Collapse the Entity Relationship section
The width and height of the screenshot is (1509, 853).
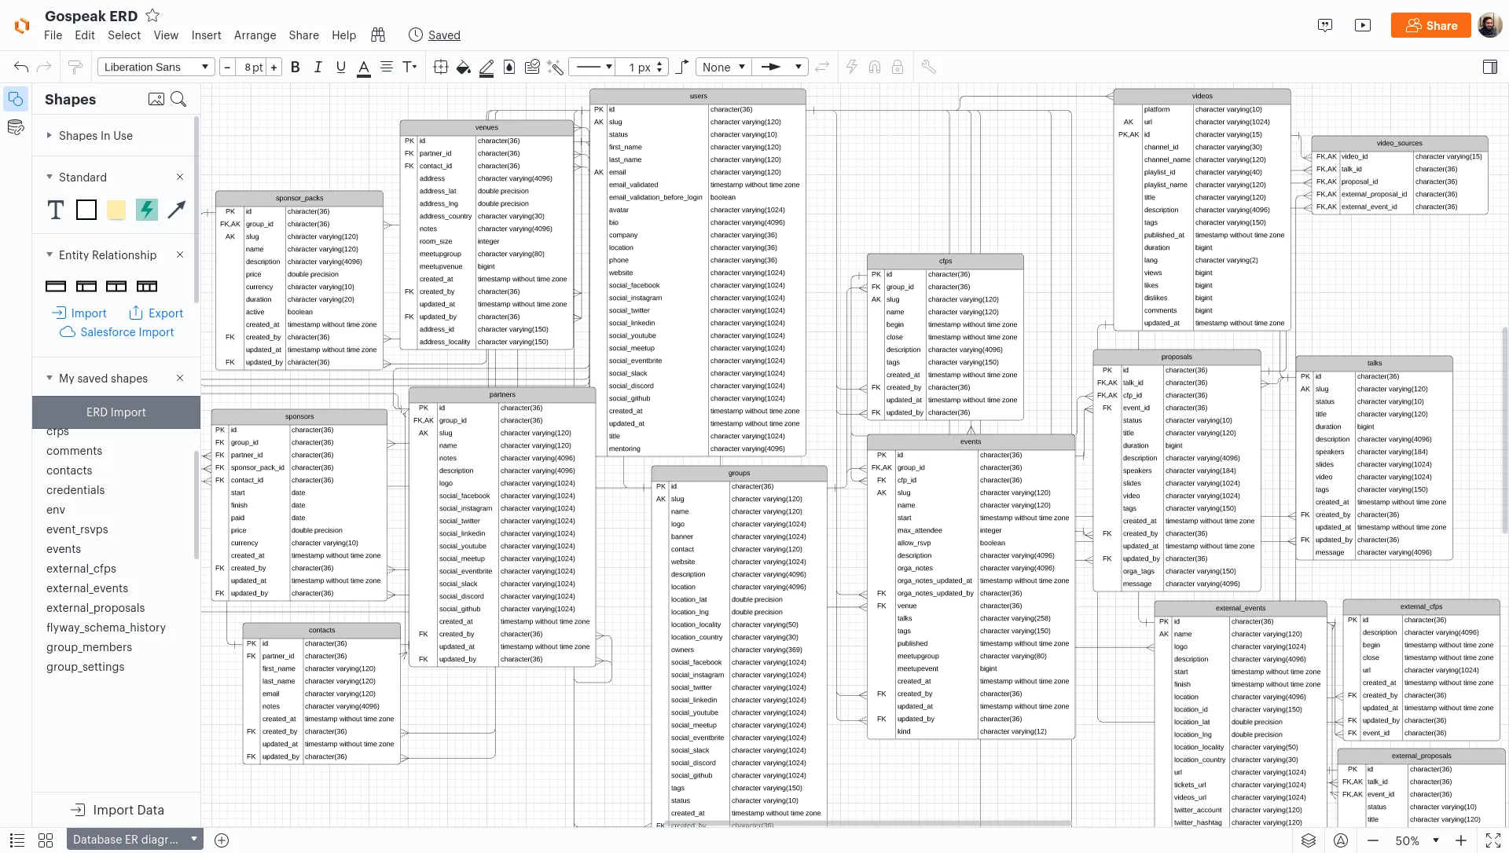point(50,255)
